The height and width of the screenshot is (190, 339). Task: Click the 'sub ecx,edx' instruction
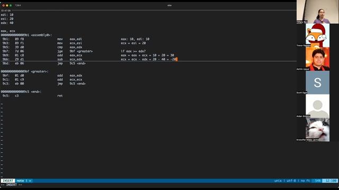(69, 59)
